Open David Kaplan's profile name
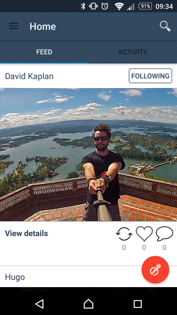This screenshot has width=177, height=315. 29,76
